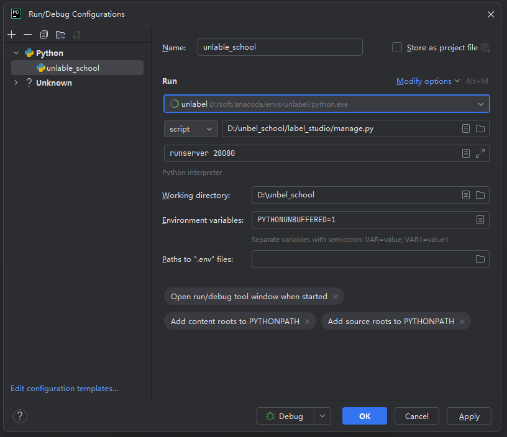Click the Debug button
The width and height of the screenshot is (507, 437).
click(x=285, y=416)
